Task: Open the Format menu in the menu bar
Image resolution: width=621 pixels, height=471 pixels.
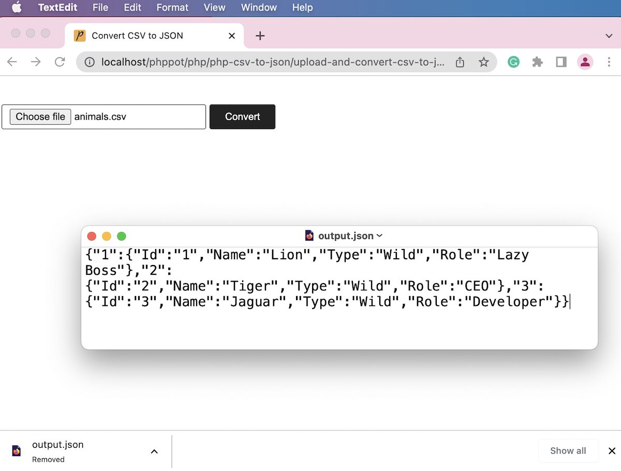Action: pos(172,7)
